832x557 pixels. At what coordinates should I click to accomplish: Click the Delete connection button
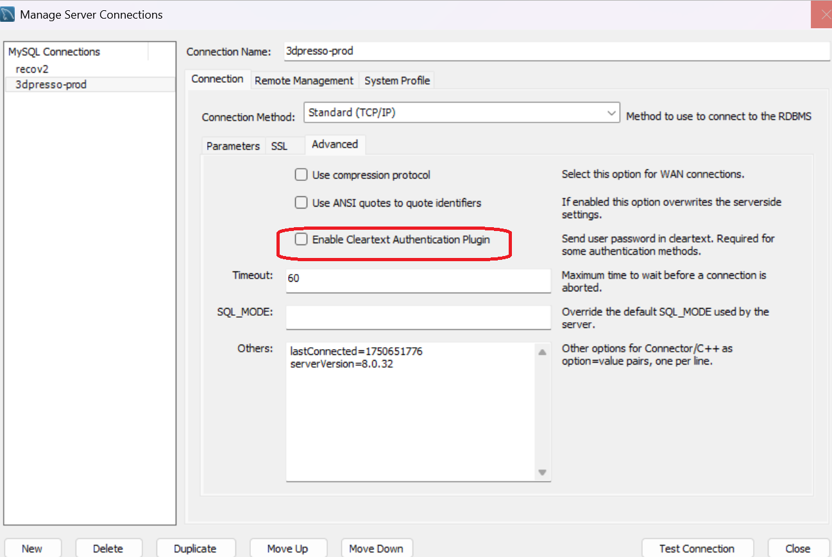pyautogui.click(x=108, y=548)
